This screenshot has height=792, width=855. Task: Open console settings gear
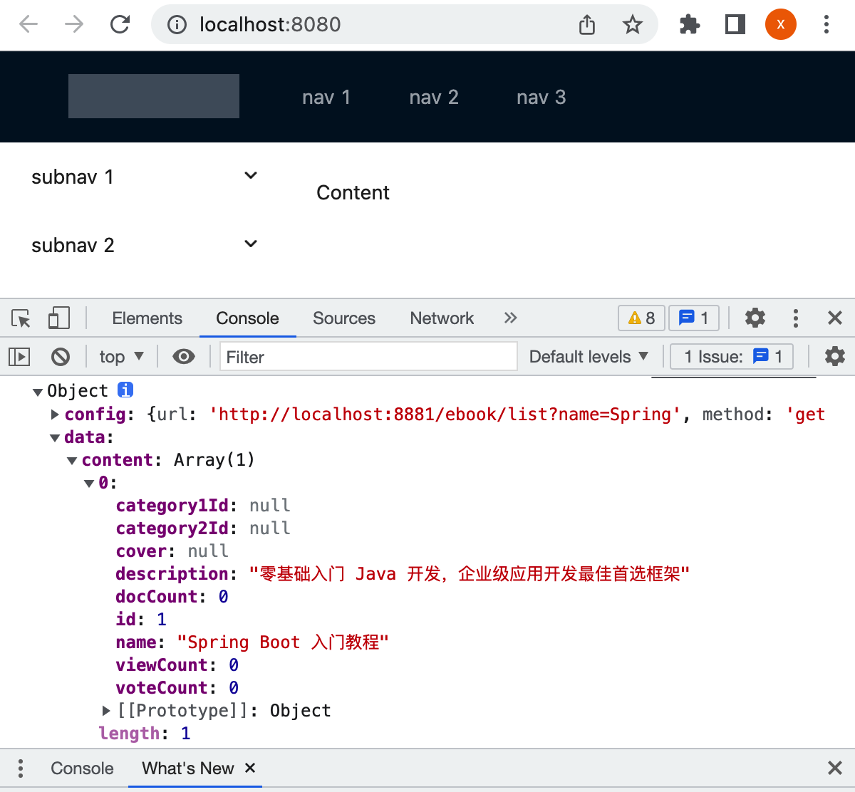(x=835, y=356)
